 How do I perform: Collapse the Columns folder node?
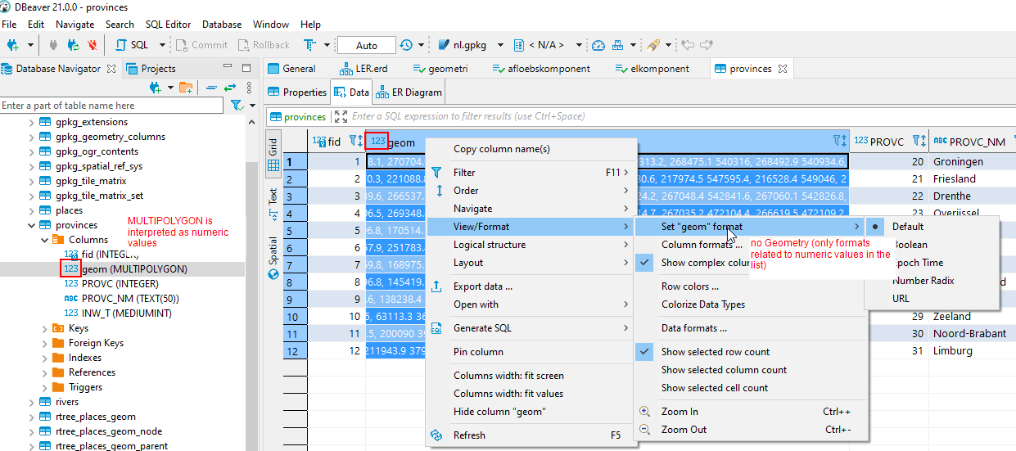pyautogui.click(x=44, y=240)
